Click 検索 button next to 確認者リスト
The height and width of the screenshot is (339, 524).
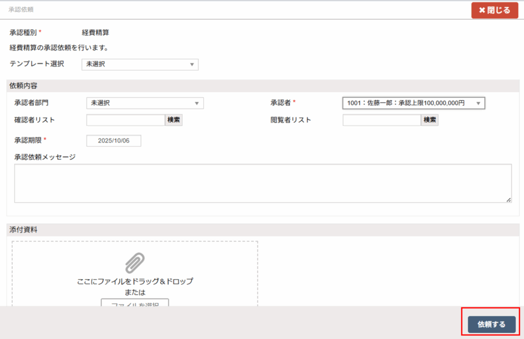173,120
